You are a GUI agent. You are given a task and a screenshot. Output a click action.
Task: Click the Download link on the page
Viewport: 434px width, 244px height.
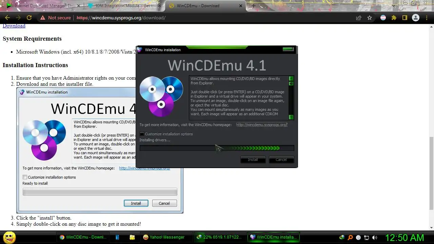pyautogui.click(x=14, y=26)
